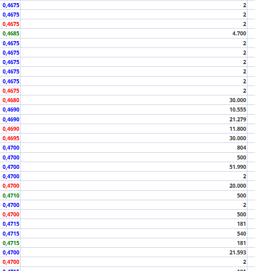Click the 20.000 volume cell
Viewport: 255px width, 271px height.
point(134,185)
